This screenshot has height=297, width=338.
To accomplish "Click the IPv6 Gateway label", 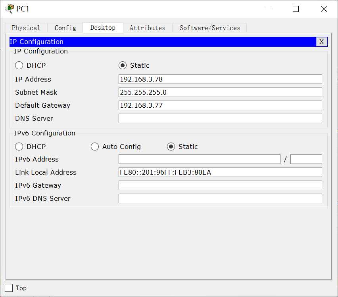I will 38,185.
